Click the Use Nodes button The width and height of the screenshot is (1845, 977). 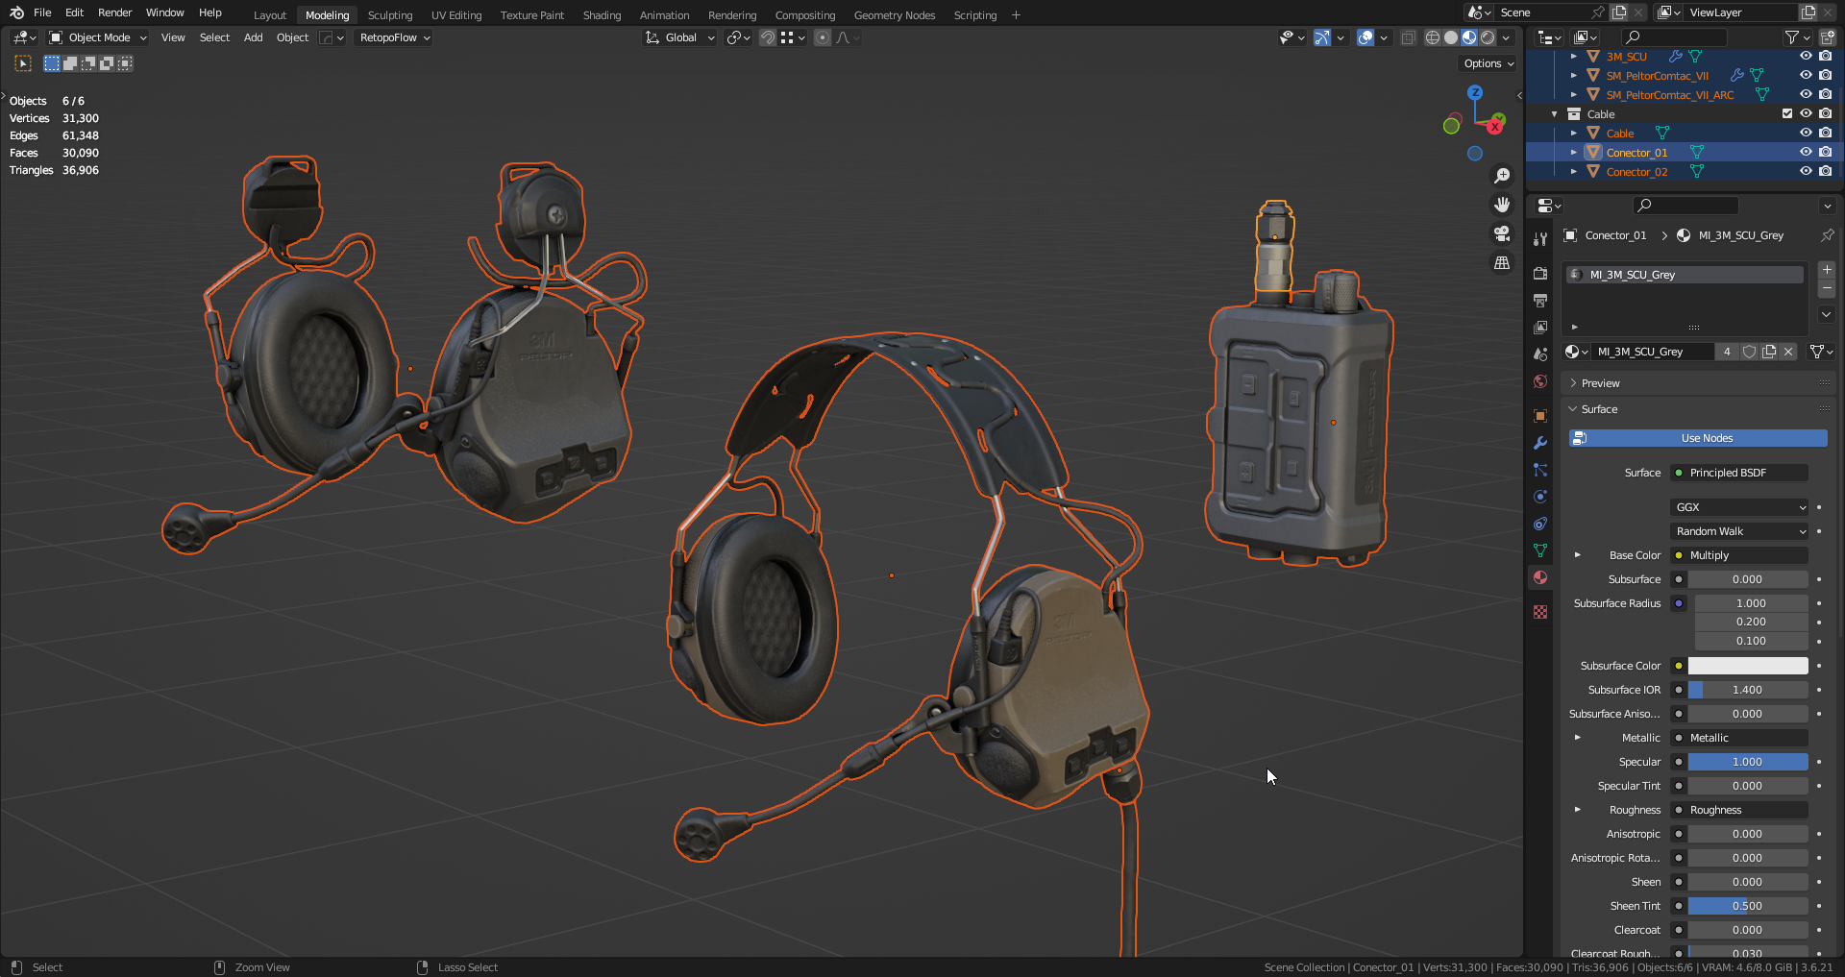(x=1698, y=438)
